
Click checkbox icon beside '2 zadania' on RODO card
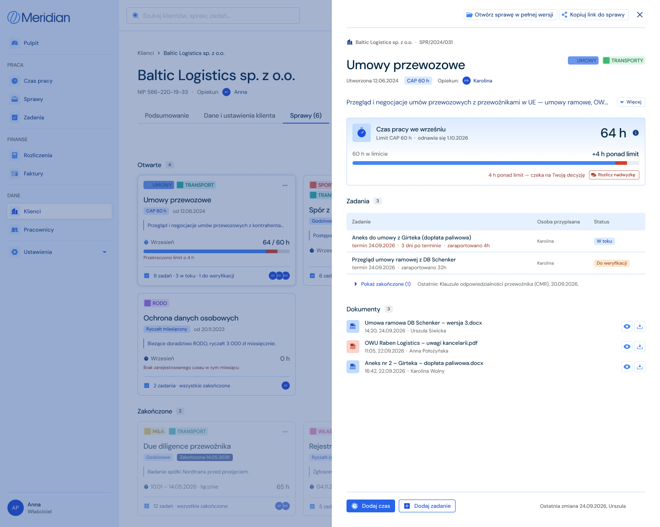[147, 386]
